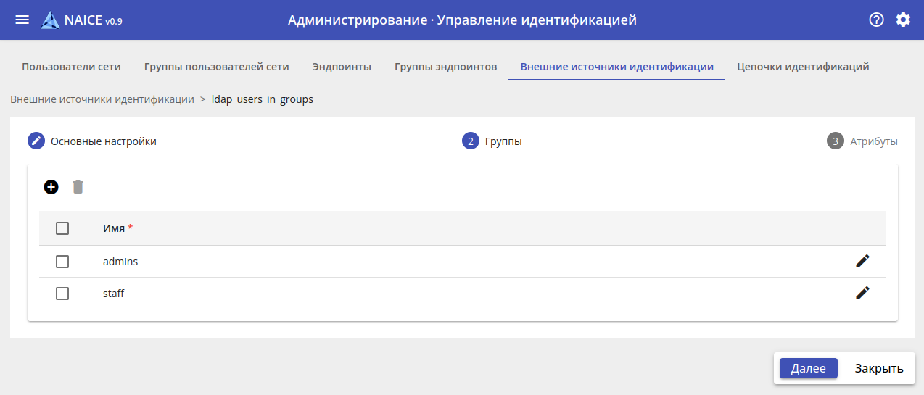Image resolution: width=924 pixels, height=395 pixels.
Task: Switch to the Пользователи сети tab
Action: 71,67
